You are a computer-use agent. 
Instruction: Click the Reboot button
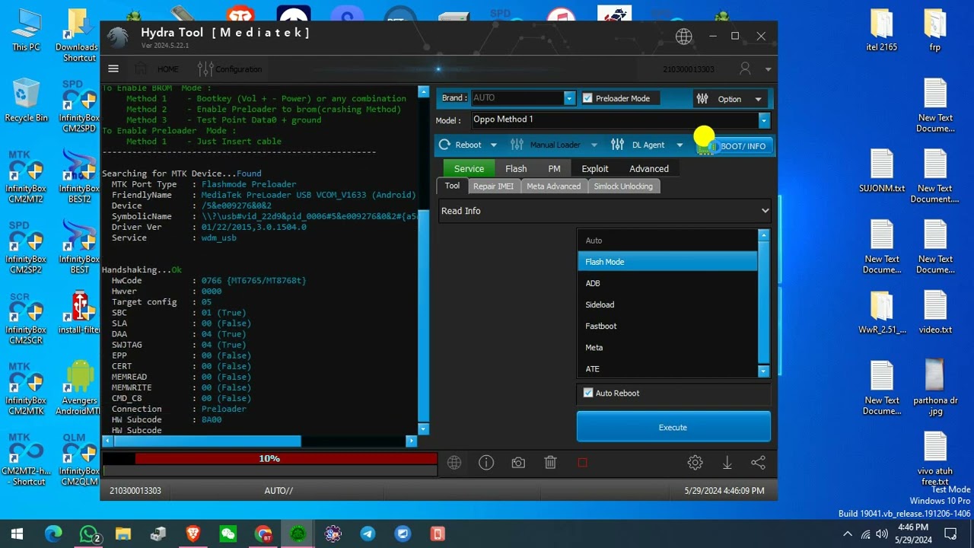[461, 145]
